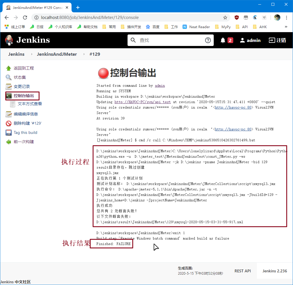Open the 帮助文档 bookmark

coord(87,27)
